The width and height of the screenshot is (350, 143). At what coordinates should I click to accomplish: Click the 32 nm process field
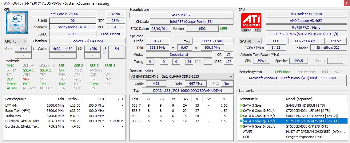(115, 14)
